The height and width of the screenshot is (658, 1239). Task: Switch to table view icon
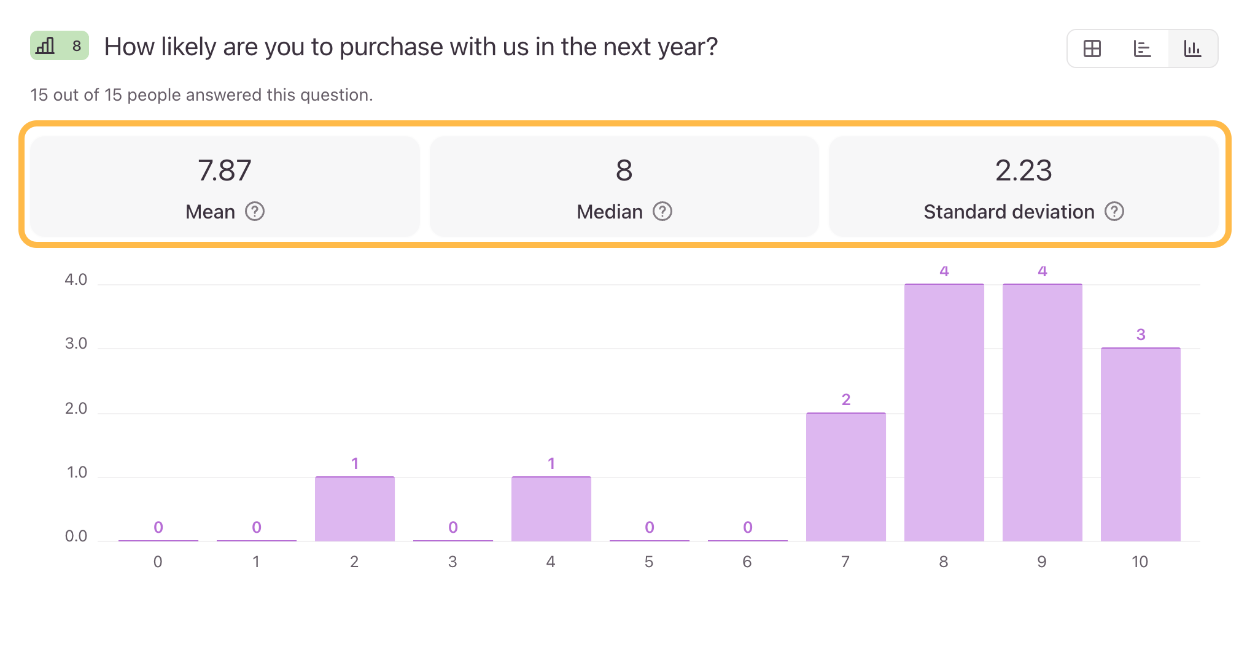[1092, 48]
